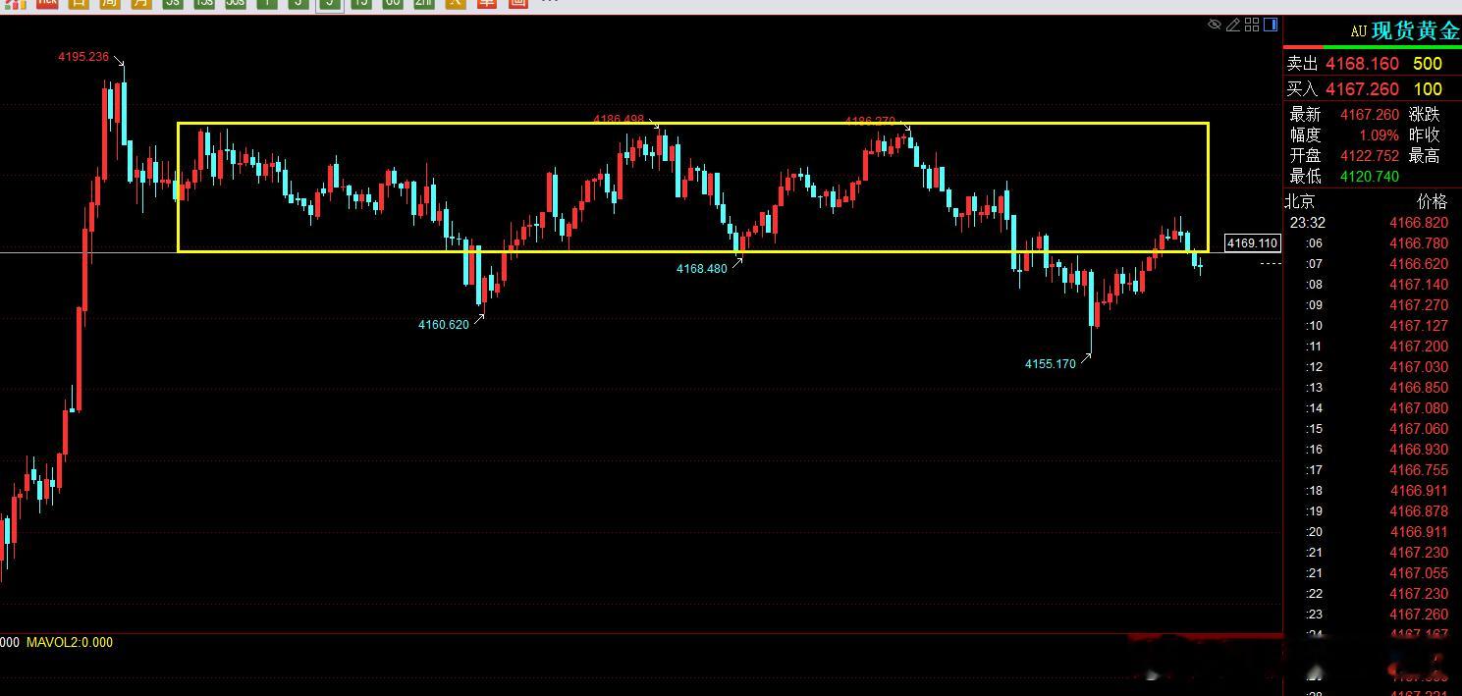Select trade price 4167.060

pos(1419,429)
